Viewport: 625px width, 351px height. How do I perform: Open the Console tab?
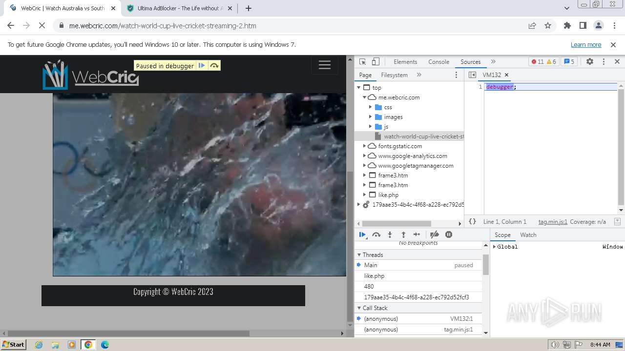[x=438, y=62]
